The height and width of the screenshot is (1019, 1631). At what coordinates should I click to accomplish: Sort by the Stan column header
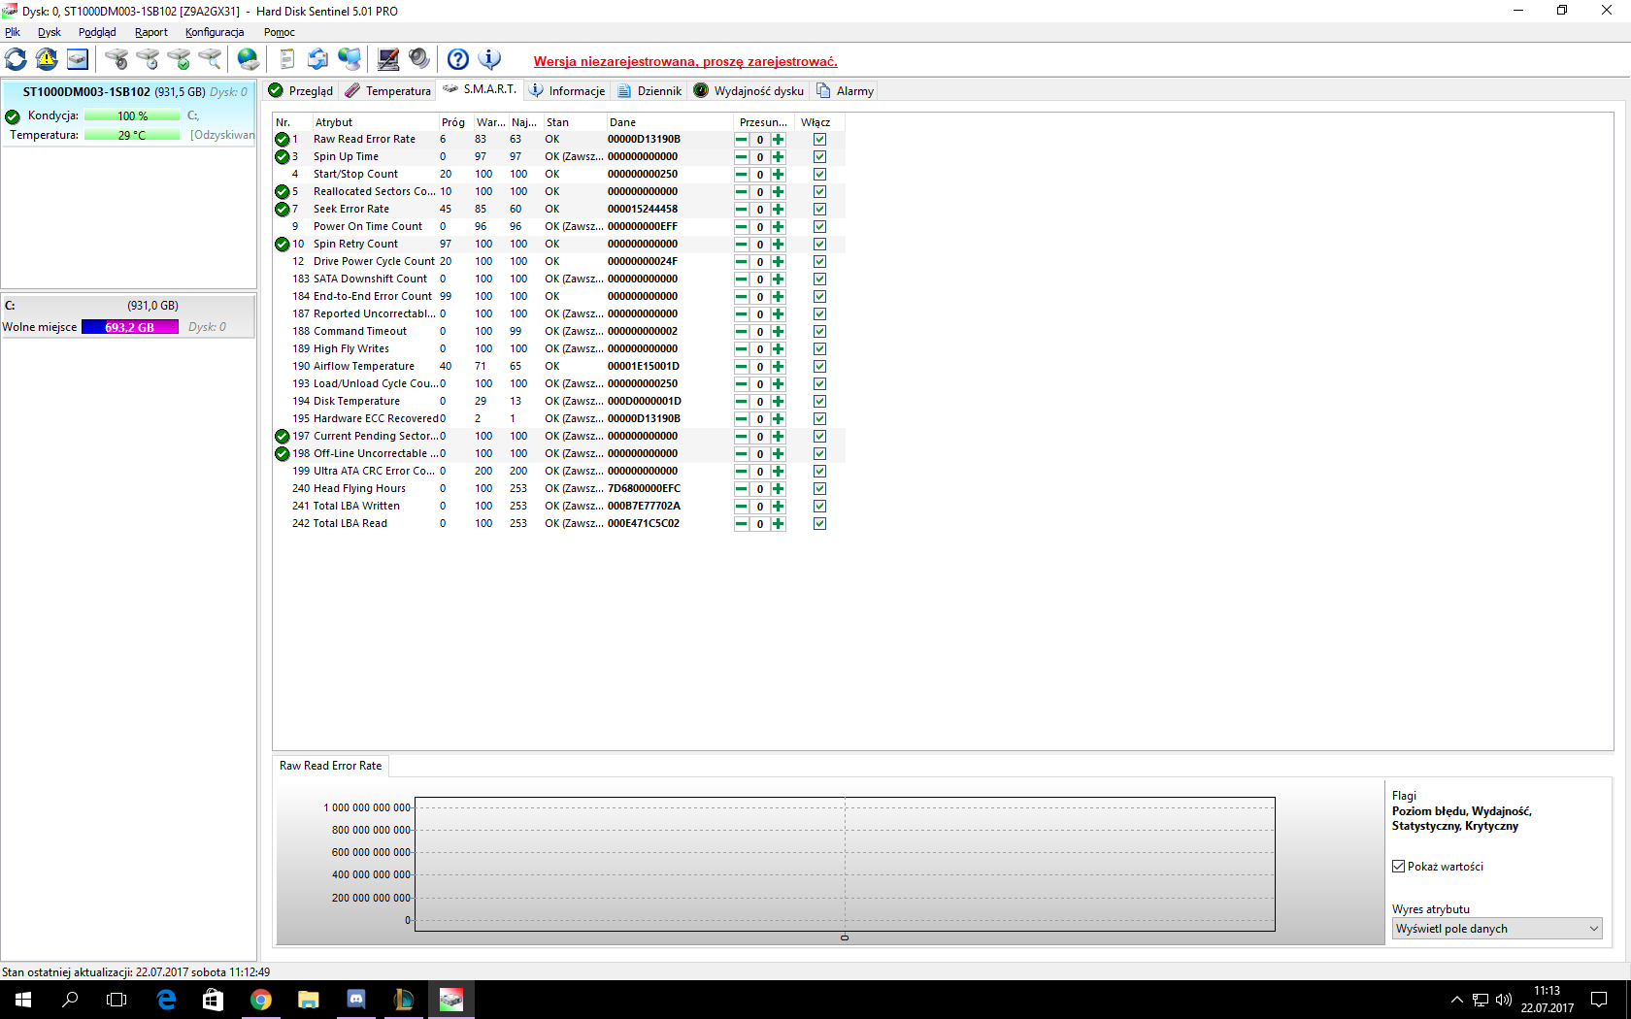pos(574,122)
